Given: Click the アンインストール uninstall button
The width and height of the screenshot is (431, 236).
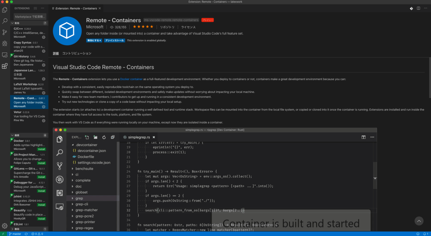Looking at the screenshot, I should point(115,40).
